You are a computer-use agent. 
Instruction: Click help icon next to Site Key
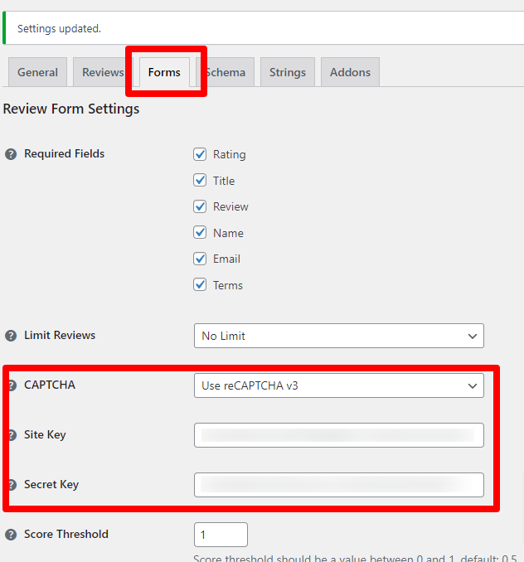point(12,435)
